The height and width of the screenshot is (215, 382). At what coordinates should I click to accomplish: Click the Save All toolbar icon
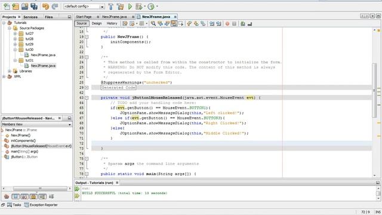pos(34,7)
